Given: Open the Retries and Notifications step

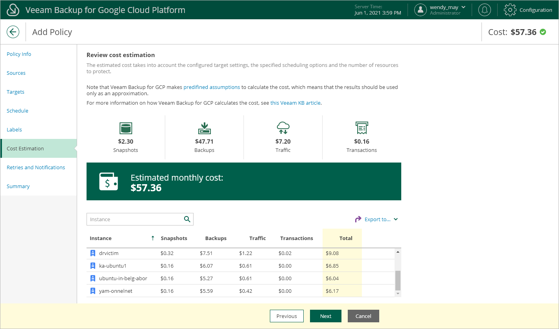Looking at the screenshot, I should [36, 167].
